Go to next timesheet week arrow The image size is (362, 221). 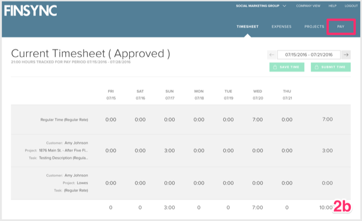(346, 55)
